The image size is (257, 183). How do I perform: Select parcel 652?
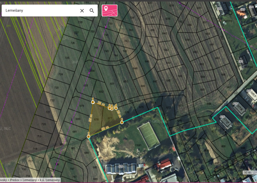pos(101,91)
